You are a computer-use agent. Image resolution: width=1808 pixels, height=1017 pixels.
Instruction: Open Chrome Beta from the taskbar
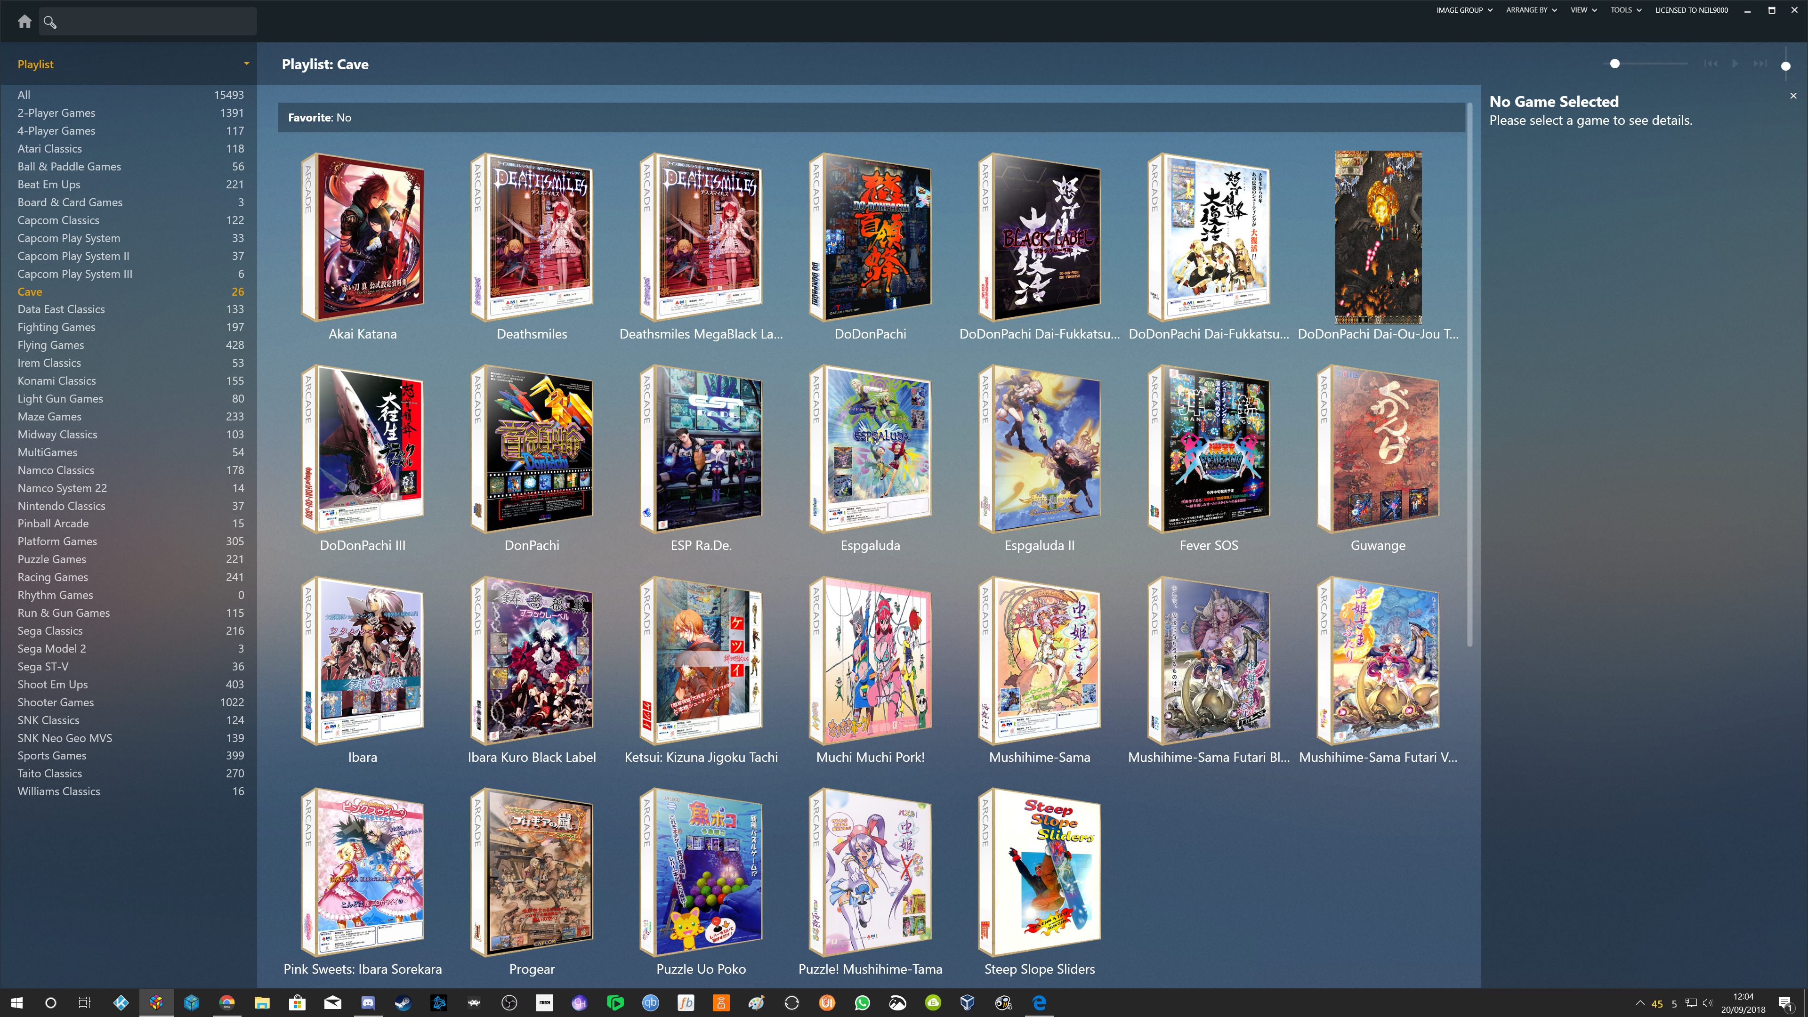[x=226, y=1003]
